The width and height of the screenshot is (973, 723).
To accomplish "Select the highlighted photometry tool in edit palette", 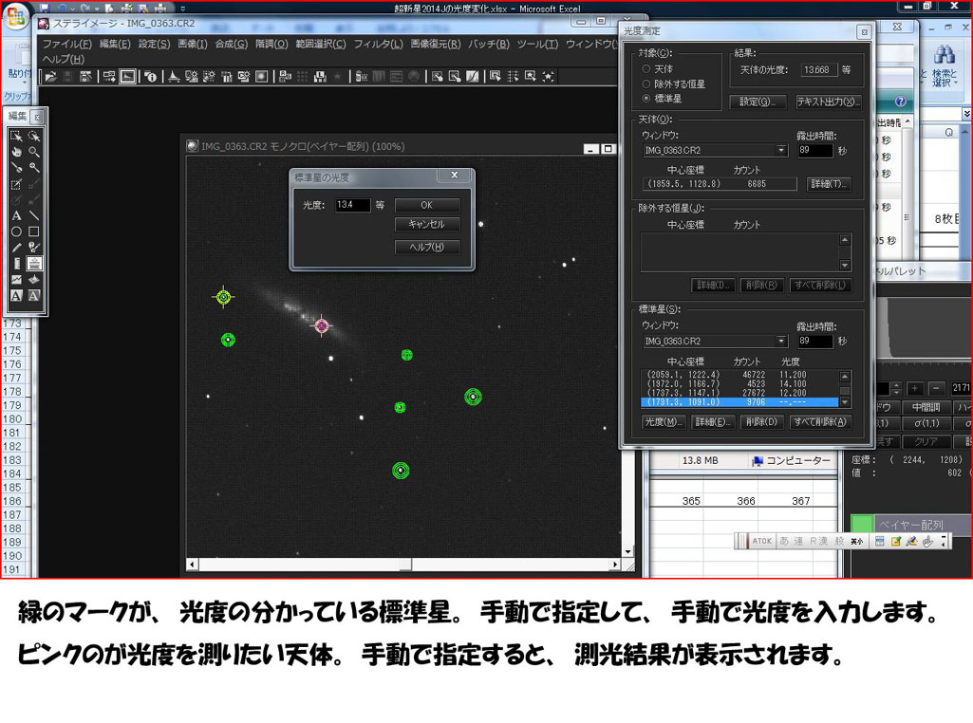I will [34, 264].
